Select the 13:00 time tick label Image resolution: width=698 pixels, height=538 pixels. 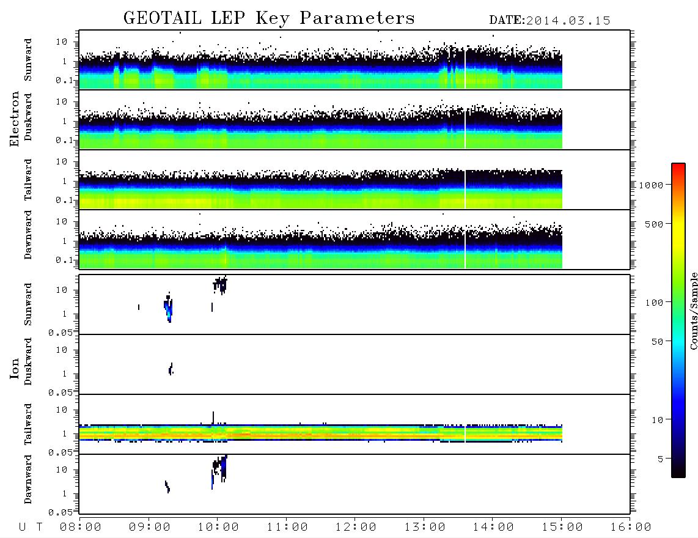425,528
